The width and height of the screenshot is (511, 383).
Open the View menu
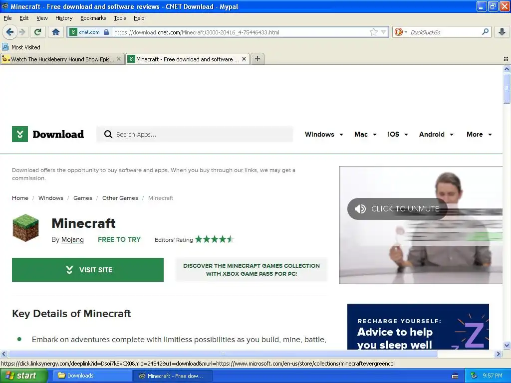(x=42, y=18)
